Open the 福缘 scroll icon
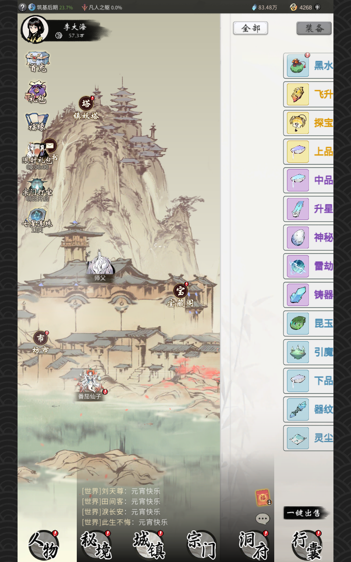Image resolution: width=351 pixels, height=562 pixels. pyautogui.click(x=37, y=122)
